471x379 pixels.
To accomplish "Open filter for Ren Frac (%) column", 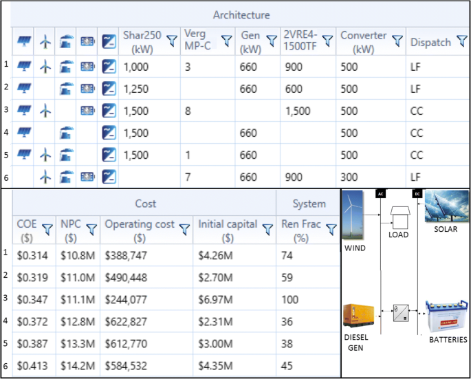I will point(332,230).
